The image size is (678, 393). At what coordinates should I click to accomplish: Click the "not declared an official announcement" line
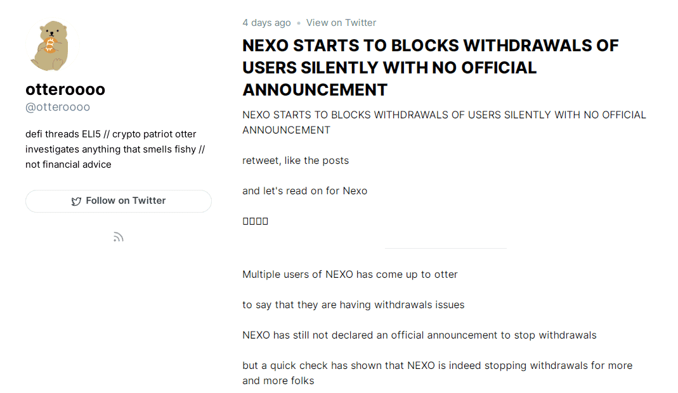point(419,335)
